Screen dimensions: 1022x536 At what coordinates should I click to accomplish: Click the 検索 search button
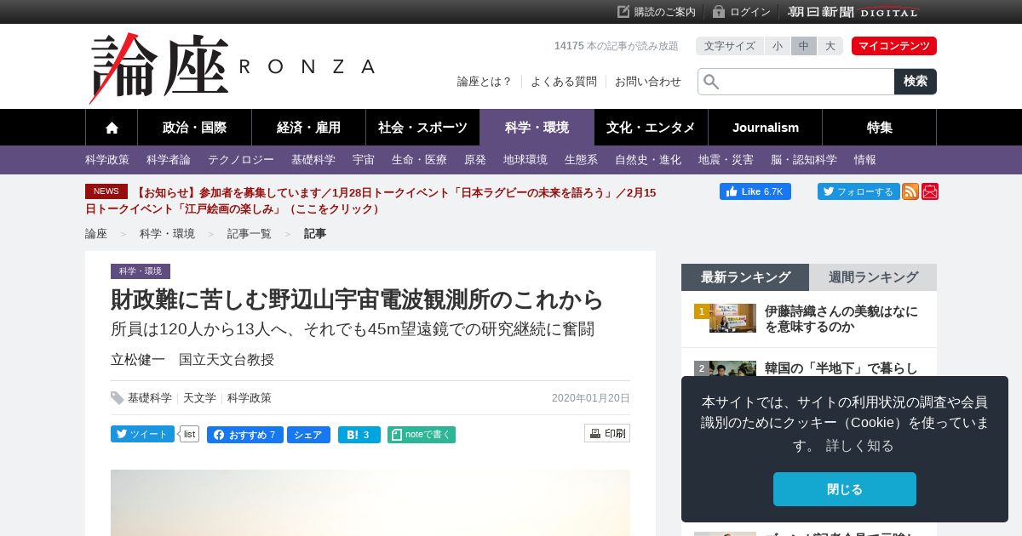point(916,82)
